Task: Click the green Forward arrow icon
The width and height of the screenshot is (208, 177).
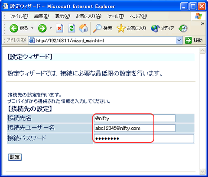Action: coord(42,28)
